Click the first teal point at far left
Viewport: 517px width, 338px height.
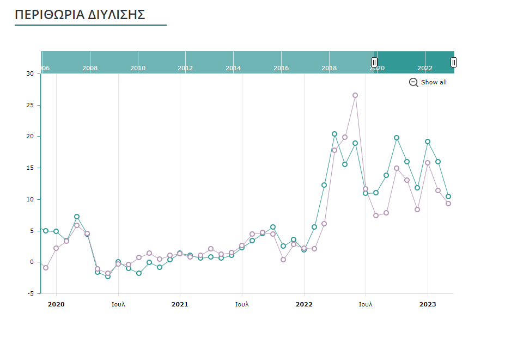click(46, 231)
